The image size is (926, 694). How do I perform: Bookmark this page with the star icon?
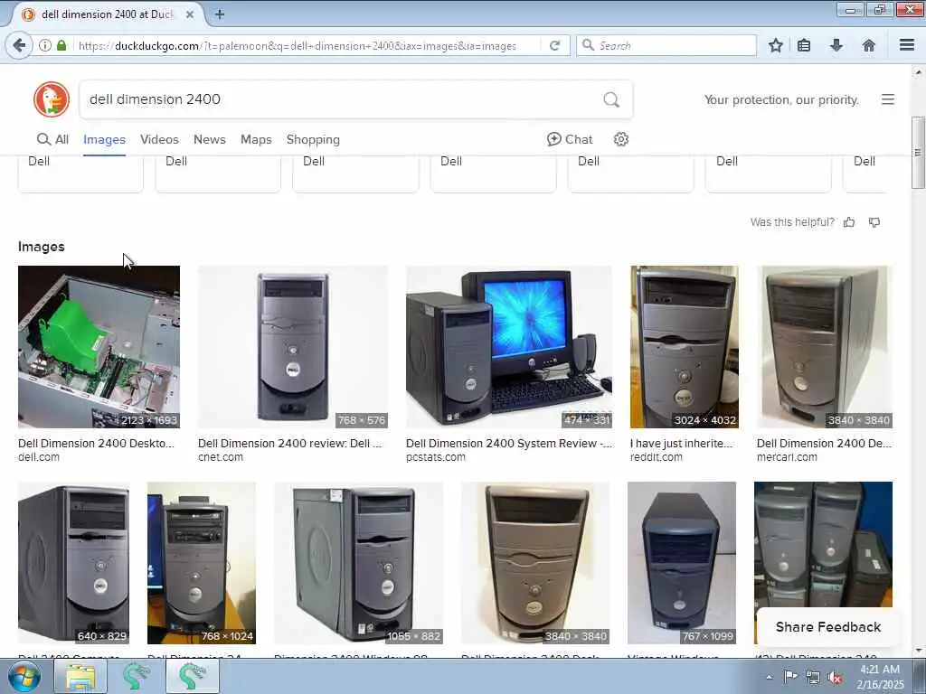[x=775, y=45]
